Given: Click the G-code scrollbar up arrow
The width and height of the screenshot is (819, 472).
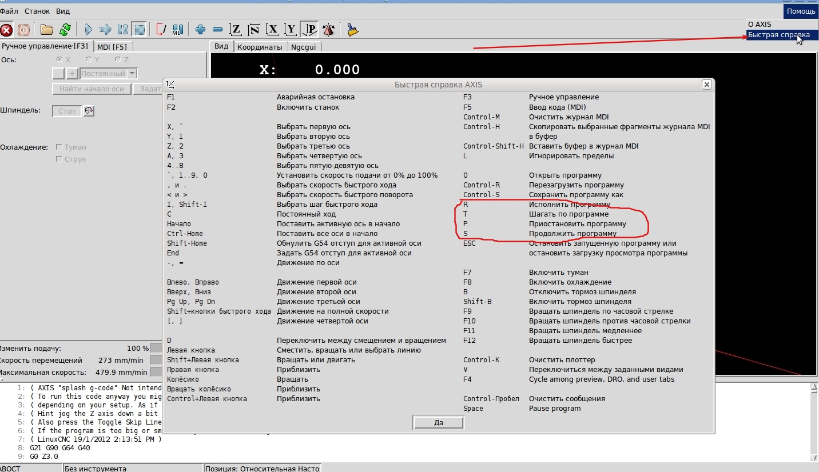Looking at the screenshot, I should tap(814, 387).
